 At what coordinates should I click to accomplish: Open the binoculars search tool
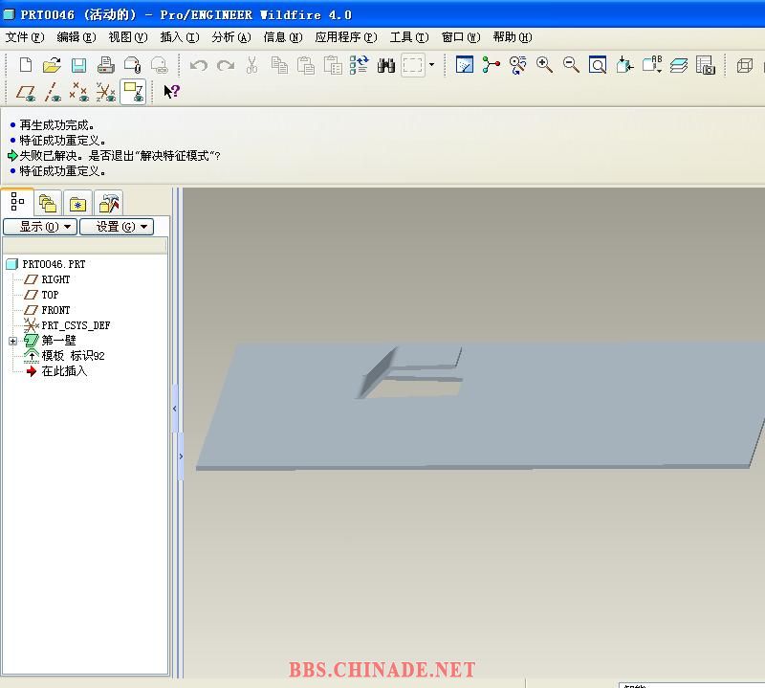tap(386, 65)
